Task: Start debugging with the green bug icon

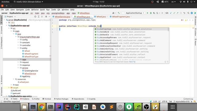Action: click(151, 13)
